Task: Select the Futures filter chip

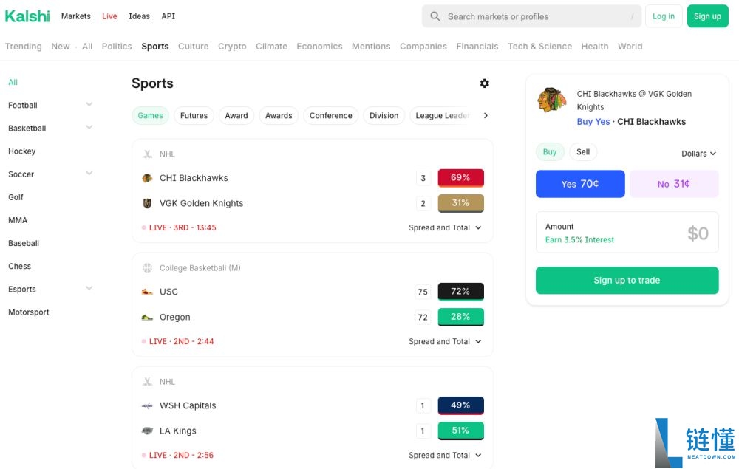Action: (194, 116)
